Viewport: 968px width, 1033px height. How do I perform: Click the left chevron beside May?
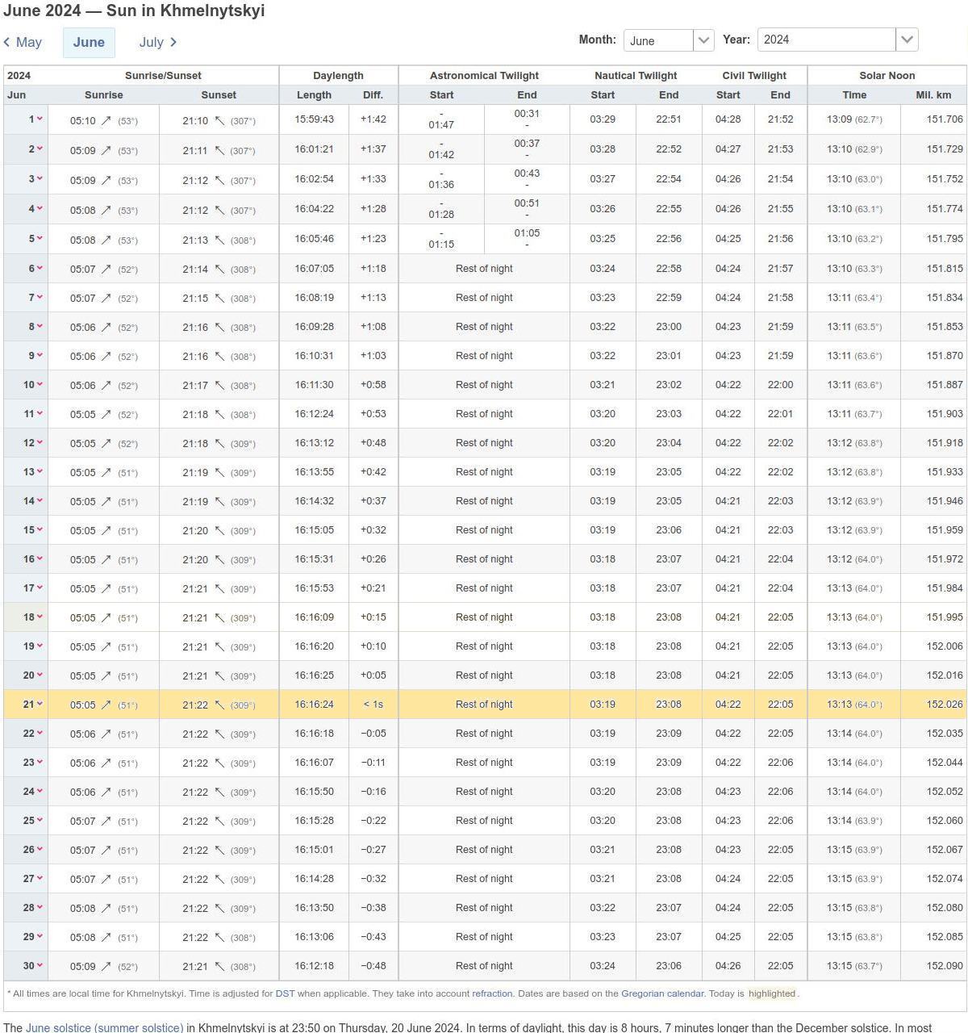[x=7, y=42]
